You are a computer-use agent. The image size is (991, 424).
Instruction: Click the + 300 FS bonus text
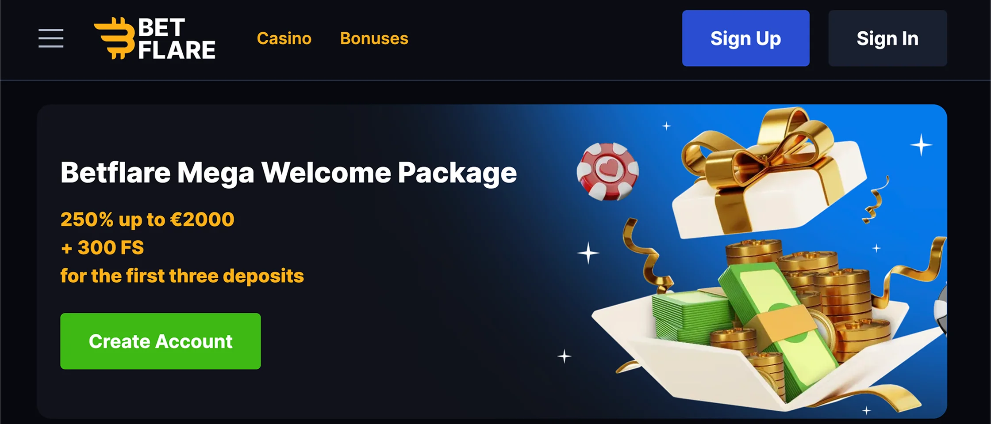102,247
